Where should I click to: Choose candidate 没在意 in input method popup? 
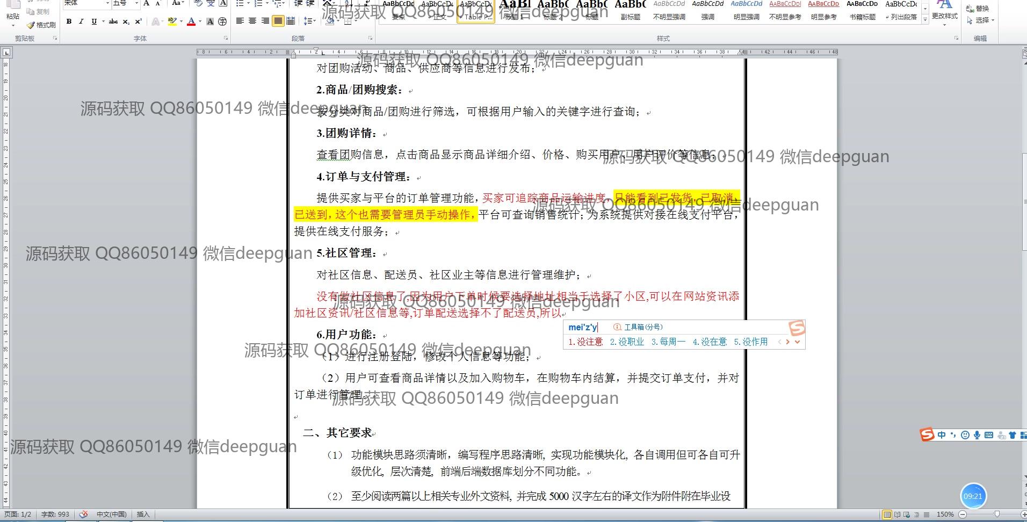pos(710,342)
